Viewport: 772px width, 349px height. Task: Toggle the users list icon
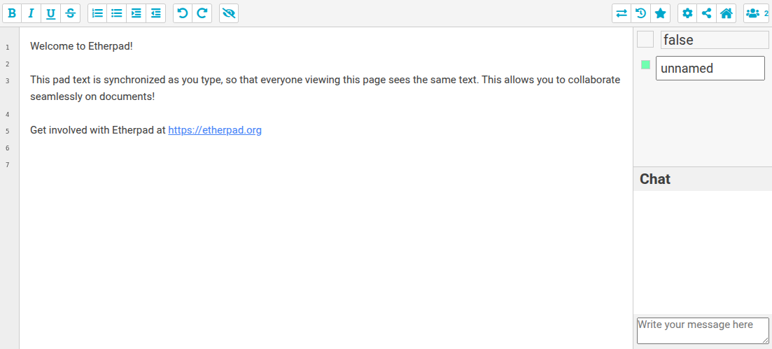(757, 13)
